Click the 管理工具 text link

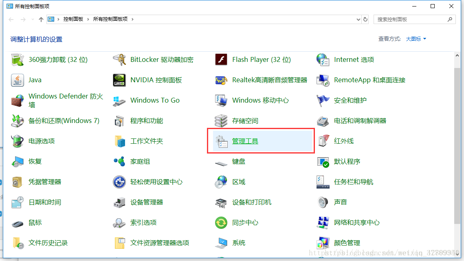click(245, 141)
